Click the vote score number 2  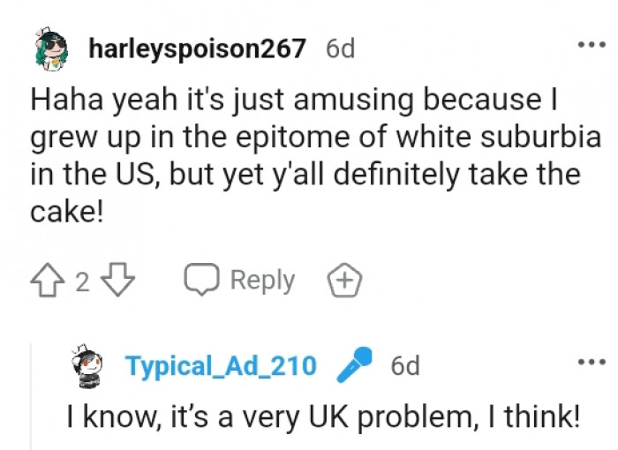(x=82, y=282)
